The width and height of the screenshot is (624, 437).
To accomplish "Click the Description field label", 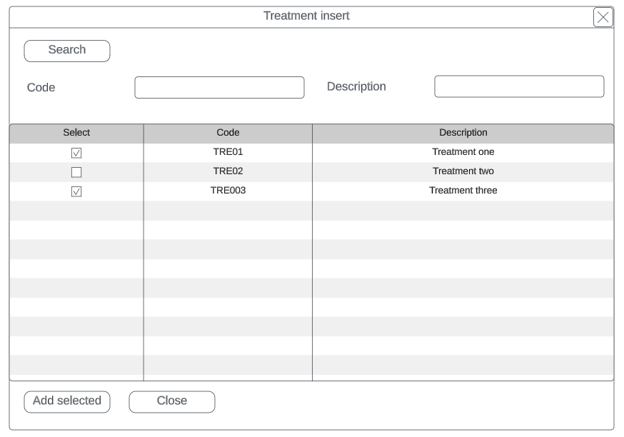I will [356, 87].
